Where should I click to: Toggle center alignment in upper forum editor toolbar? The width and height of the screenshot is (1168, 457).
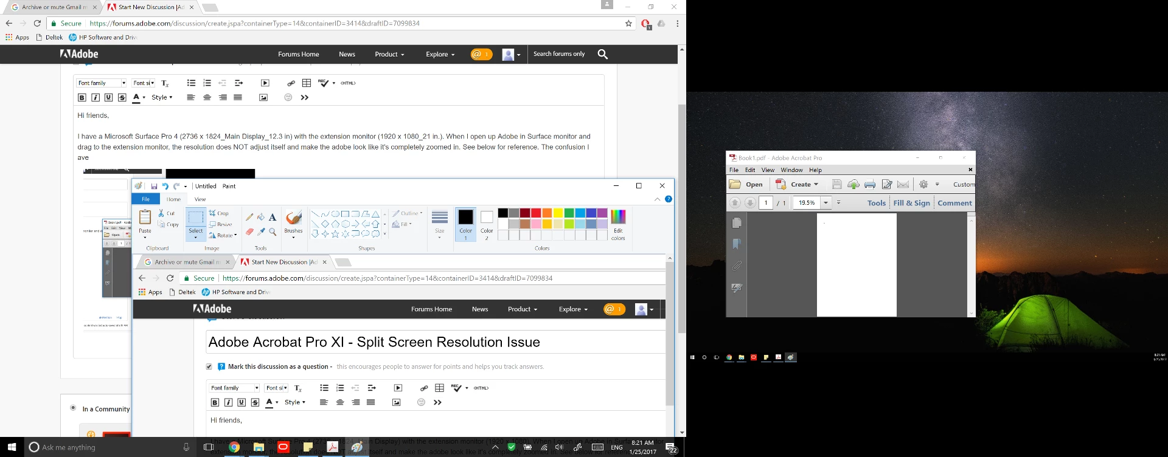pos(207,97)
